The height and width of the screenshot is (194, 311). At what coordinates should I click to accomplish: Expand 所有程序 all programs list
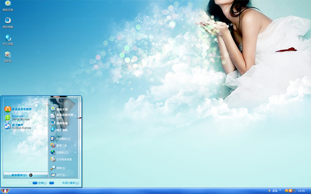(25, 175)
